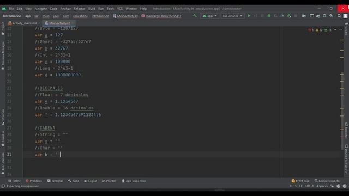Toggle tool window bars icon in status bar
The image size is (349, 196).
coord(3,186)
